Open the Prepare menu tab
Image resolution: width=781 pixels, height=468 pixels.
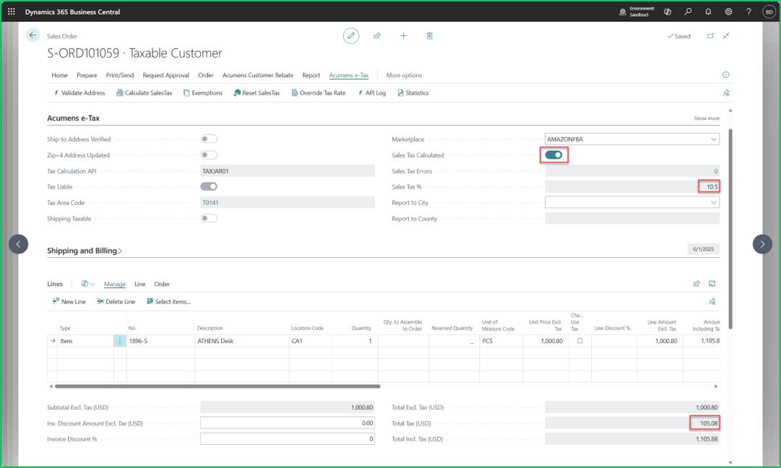[87, 75]
